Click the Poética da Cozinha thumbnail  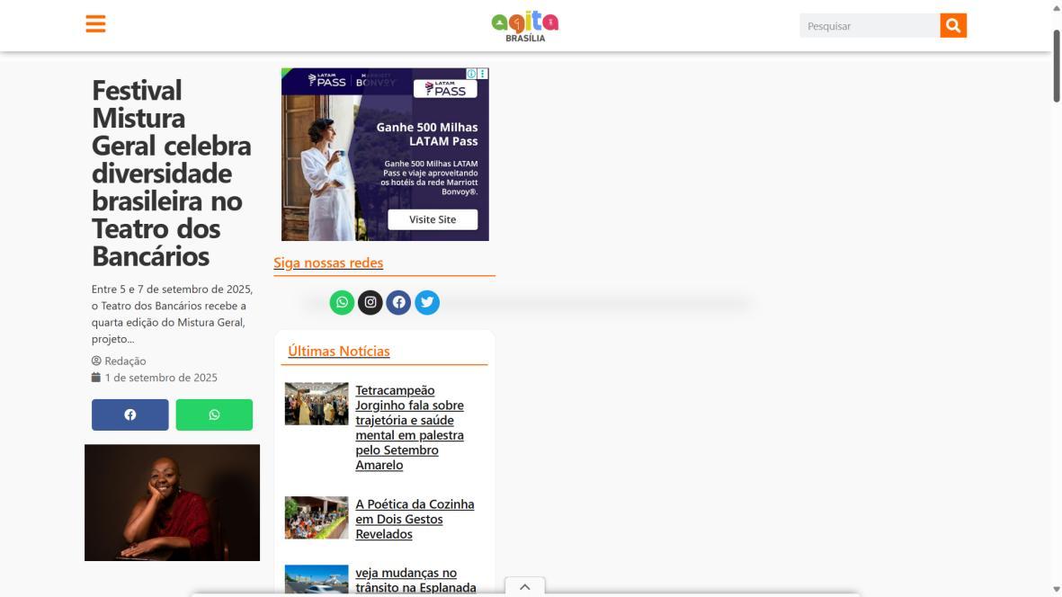point(317,518)
